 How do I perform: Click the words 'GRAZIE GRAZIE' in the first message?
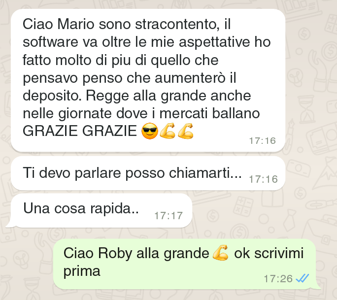coord(80,131)
